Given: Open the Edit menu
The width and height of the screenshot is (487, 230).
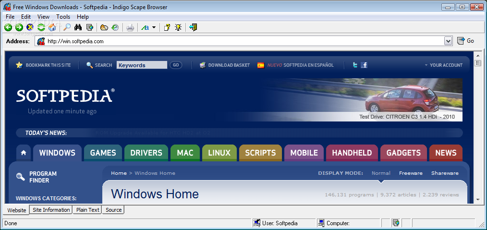Looking at the screenshot, I should [x=26, y=17].
